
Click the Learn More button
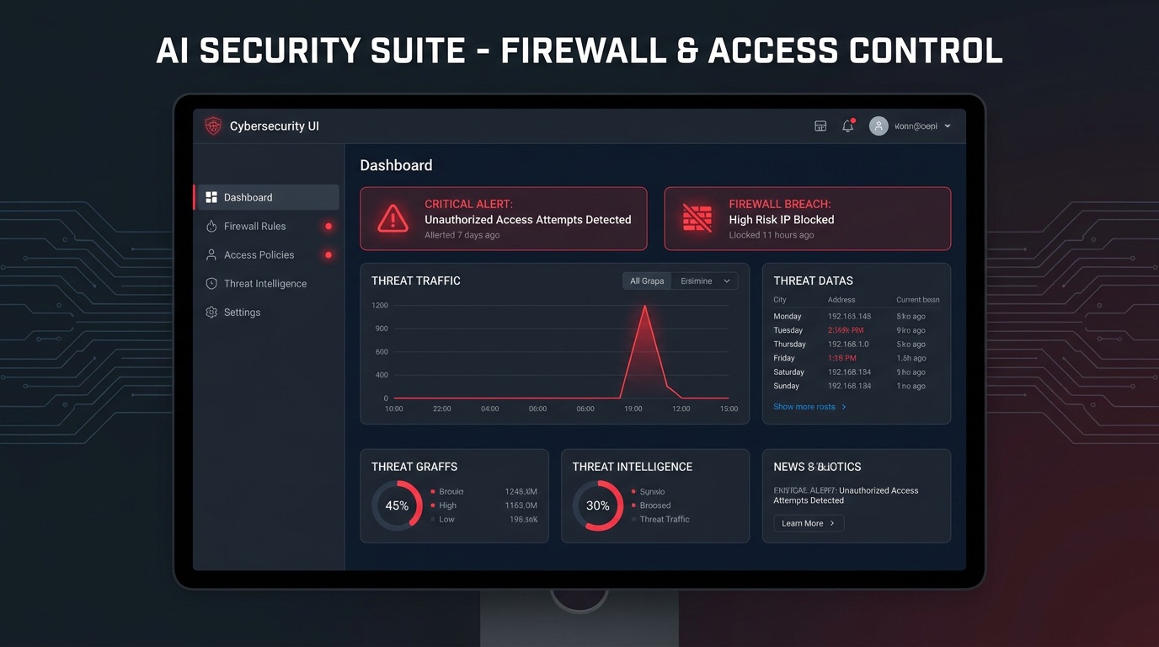click(809, 523)
